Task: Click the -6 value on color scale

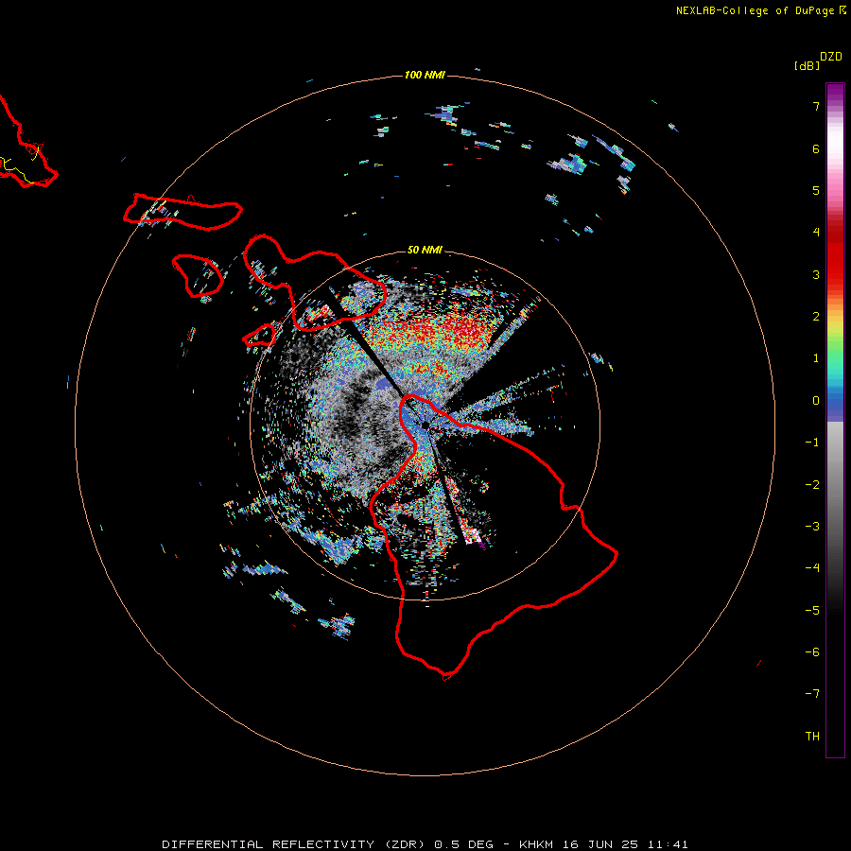Action: click(x=812, y=652)
